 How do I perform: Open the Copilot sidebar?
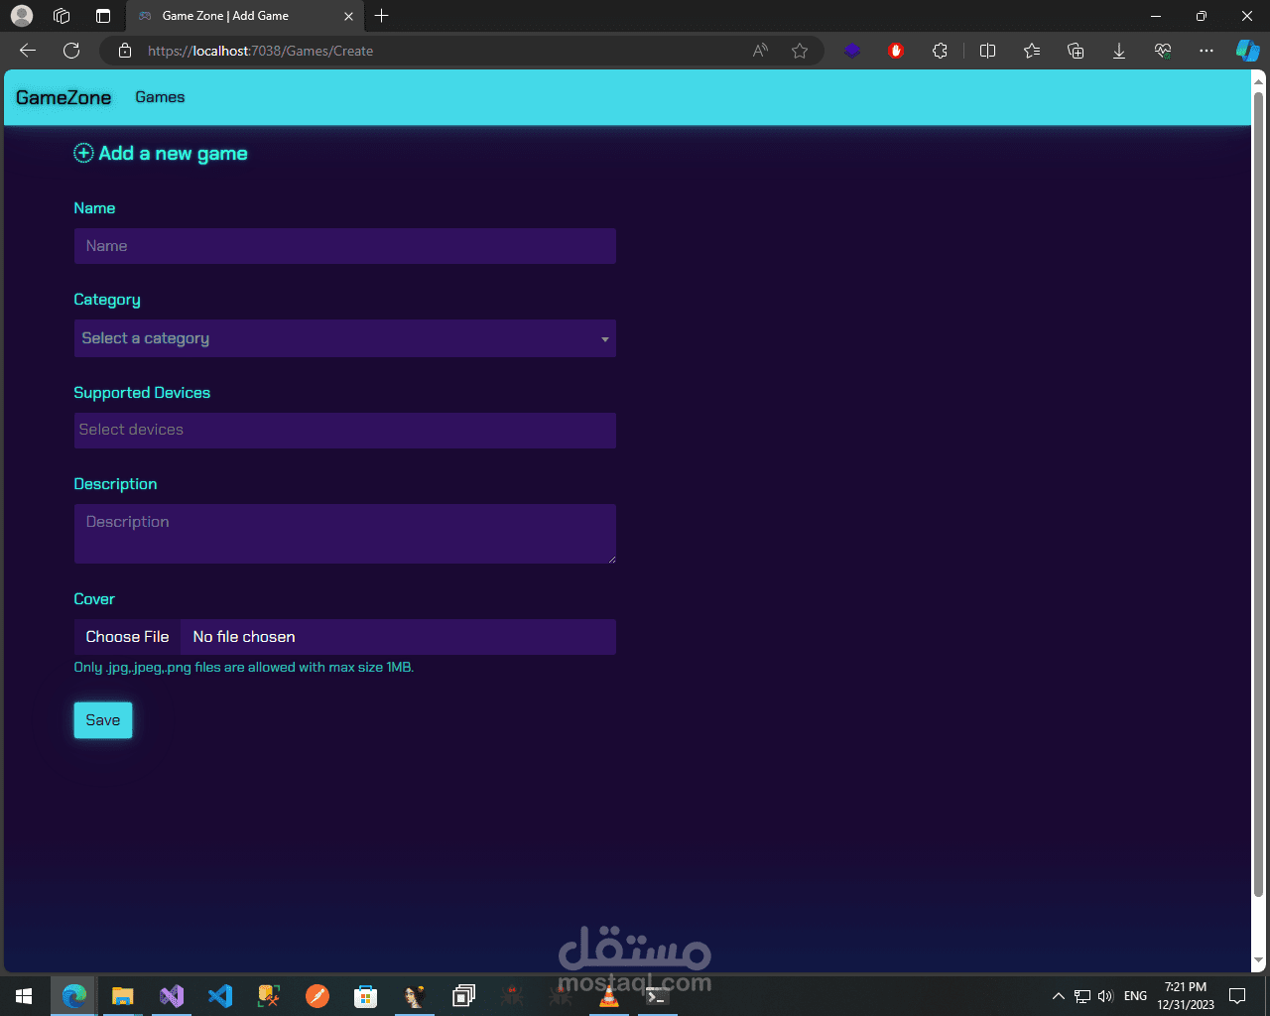click(x=1247, y=51)
